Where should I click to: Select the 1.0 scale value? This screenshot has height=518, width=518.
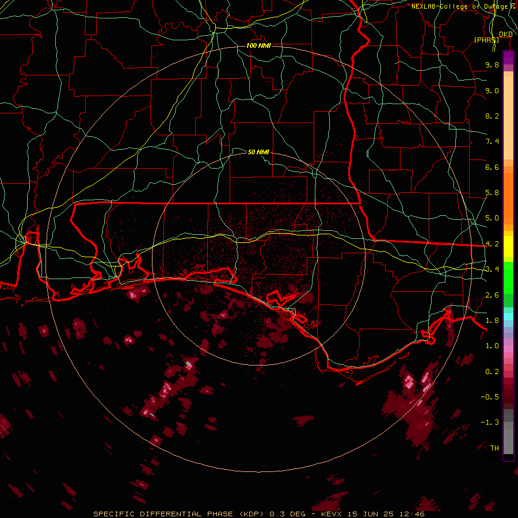click(x=492, y=346)
